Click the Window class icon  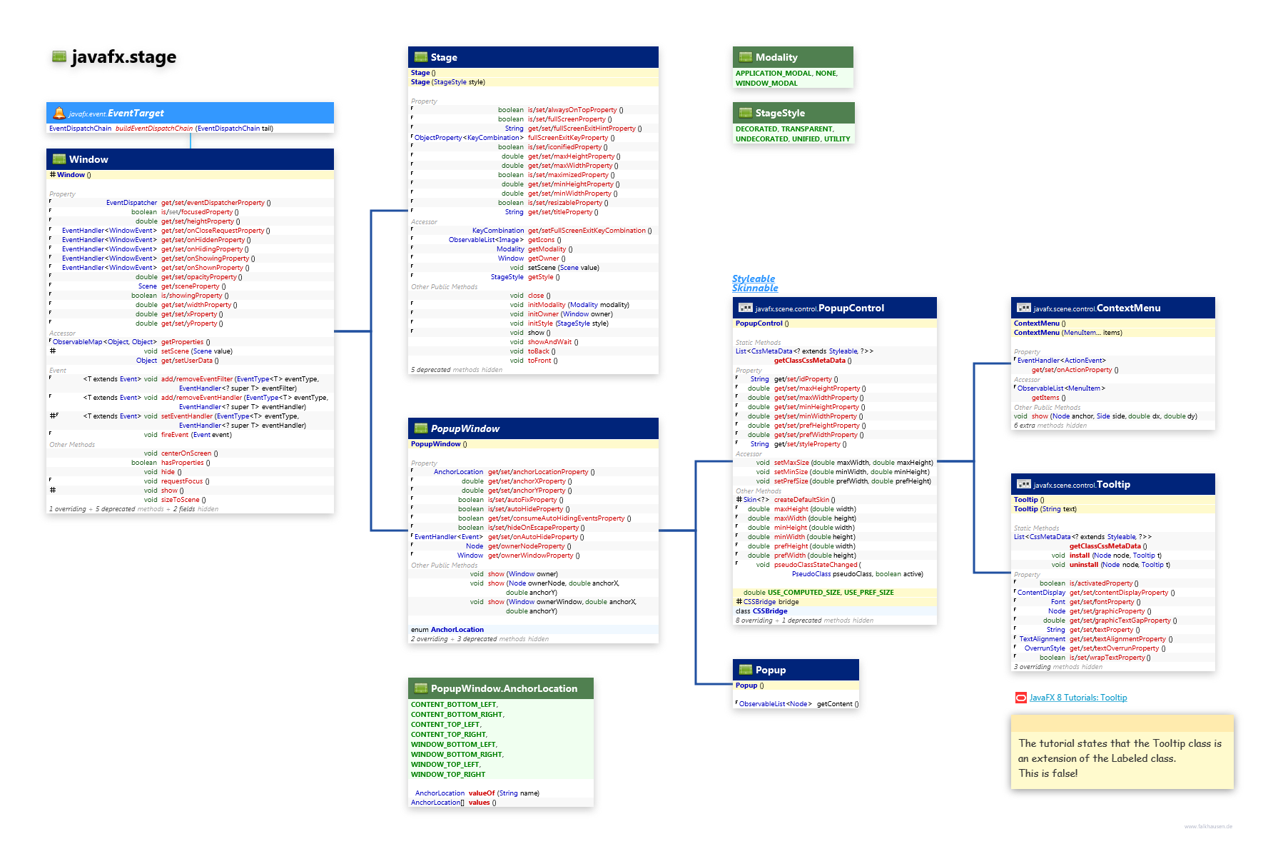tap(59, 159)
